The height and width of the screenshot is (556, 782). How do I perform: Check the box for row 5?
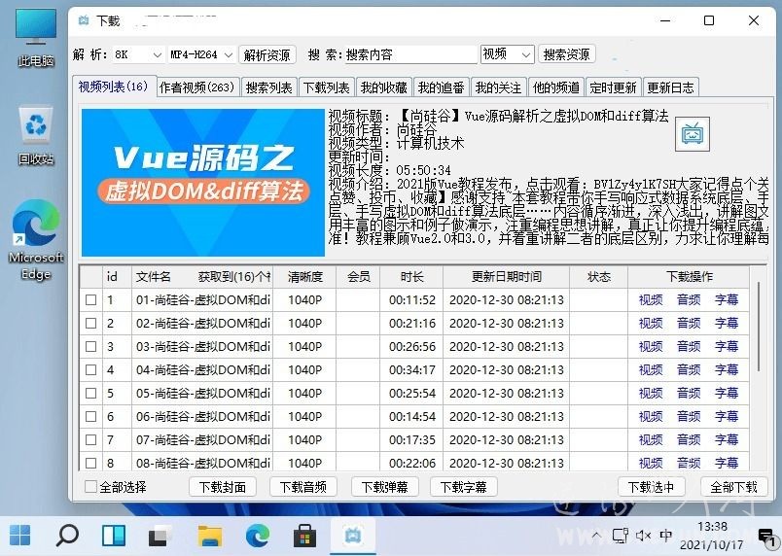(90, 393)
